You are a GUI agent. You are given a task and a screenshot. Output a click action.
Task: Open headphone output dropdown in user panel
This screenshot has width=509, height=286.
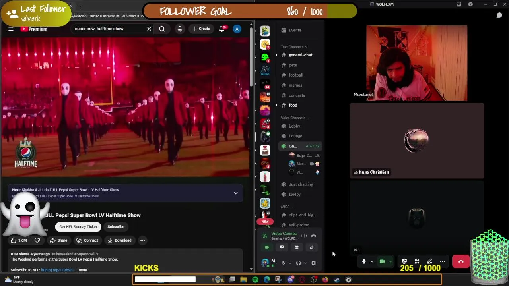point(304,263)
